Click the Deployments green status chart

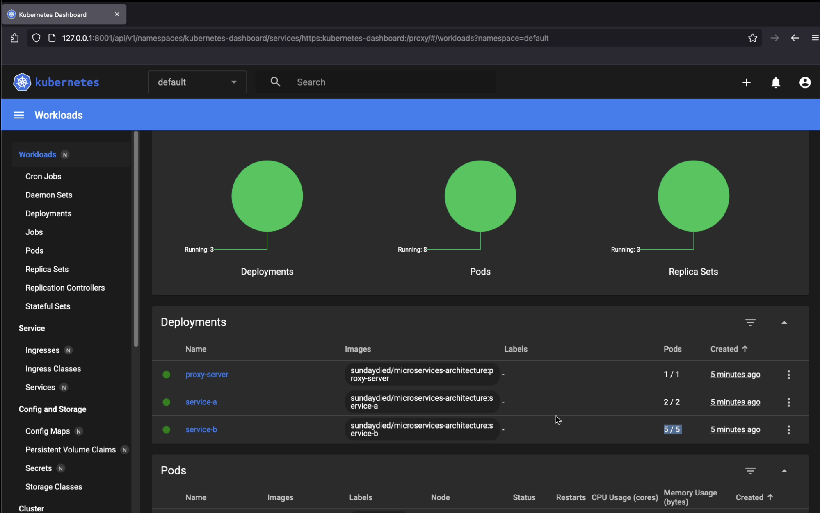click(267, 196)
